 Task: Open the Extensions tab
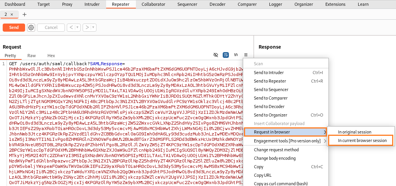click(x=335, y=4)
